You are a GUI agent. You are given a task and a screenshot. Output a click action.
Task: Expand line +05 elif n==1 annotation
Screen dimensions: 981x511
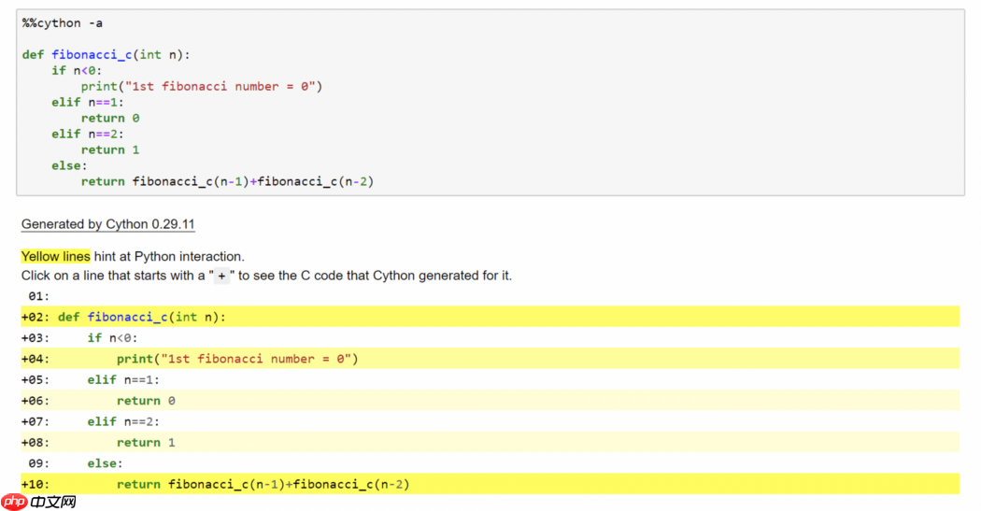(490, 379)
